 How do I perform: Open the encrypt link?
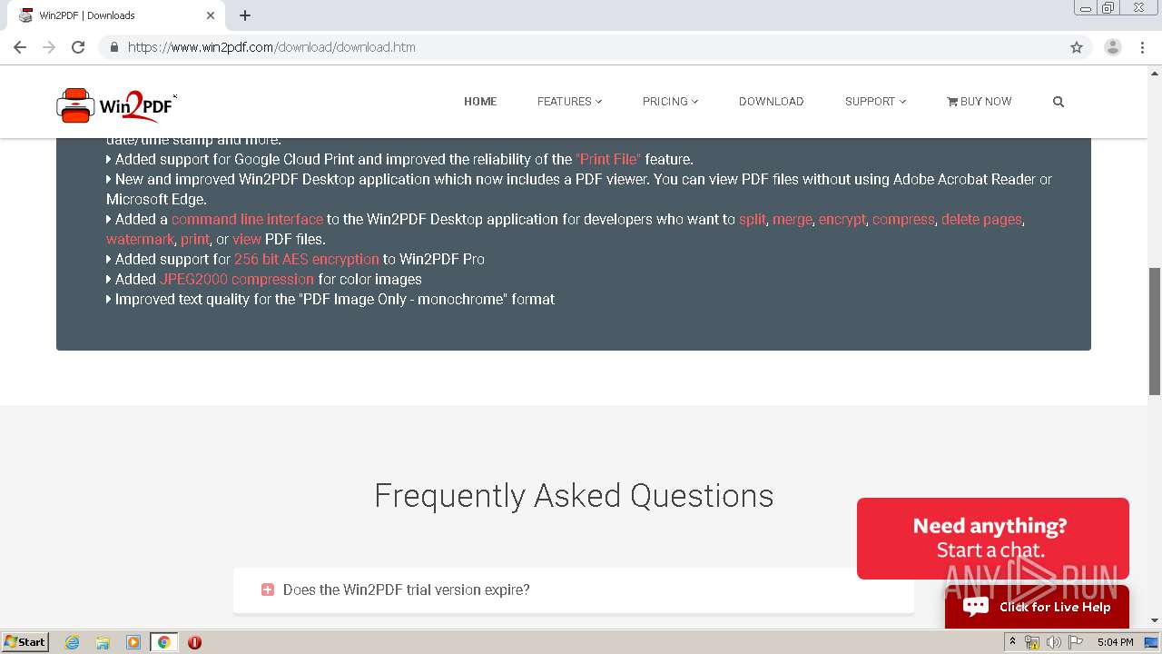pos(842,219)
